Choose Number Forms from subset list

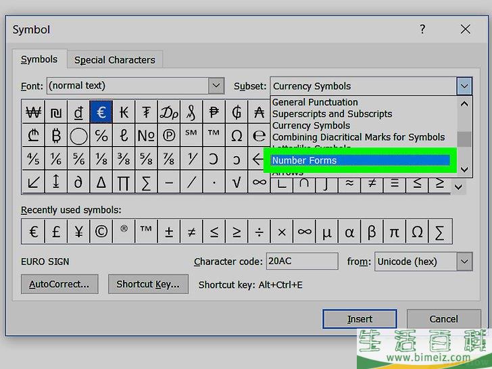(x=360, y=160)
